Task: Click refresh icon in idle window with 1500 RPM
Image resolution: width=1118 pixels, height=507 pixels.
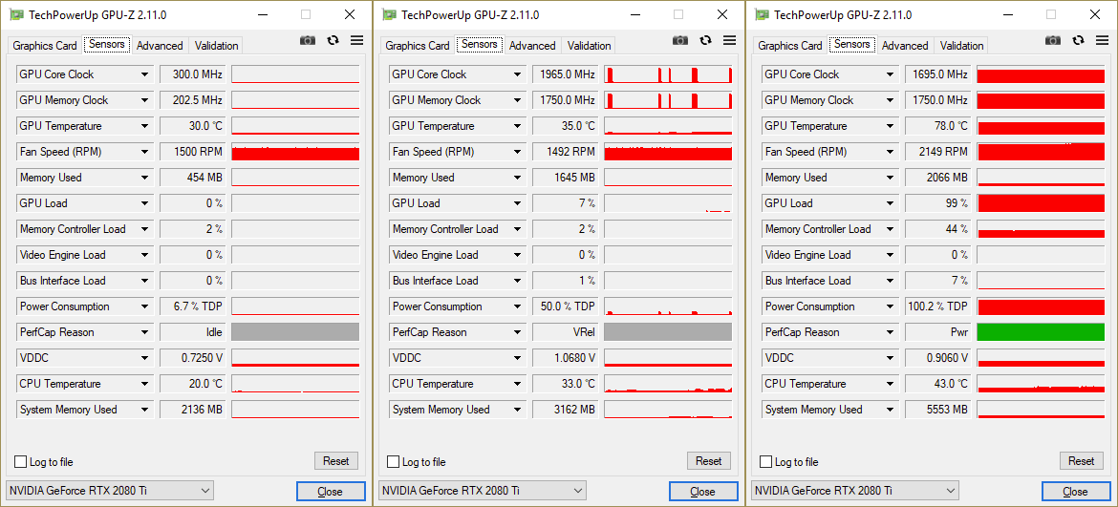Action: click(333, 40)
